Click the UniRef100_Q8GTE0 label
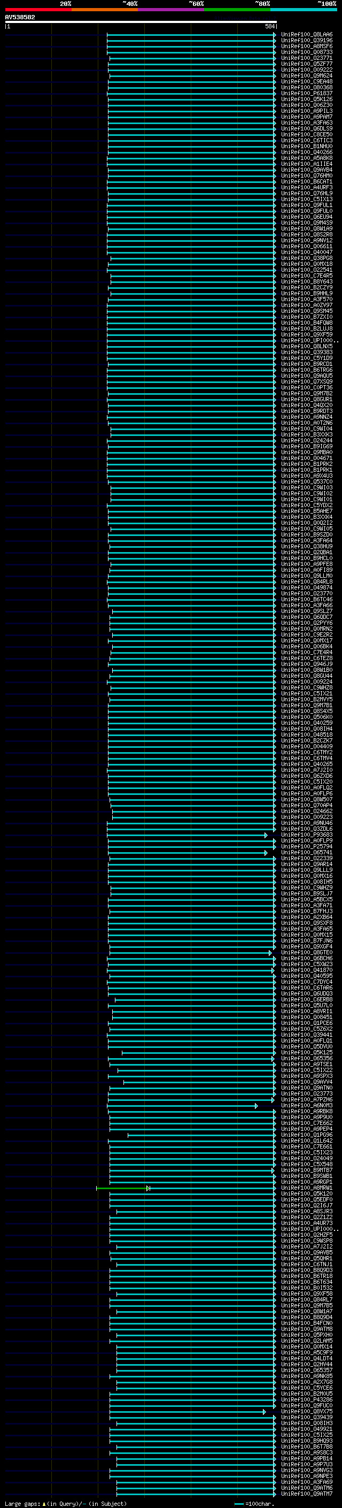Image resolution: width=342 pixels, height=1508 pixels. [307, 952]
